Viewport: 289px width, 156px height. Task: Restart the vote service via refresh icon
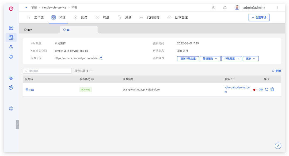click(267, 90)
